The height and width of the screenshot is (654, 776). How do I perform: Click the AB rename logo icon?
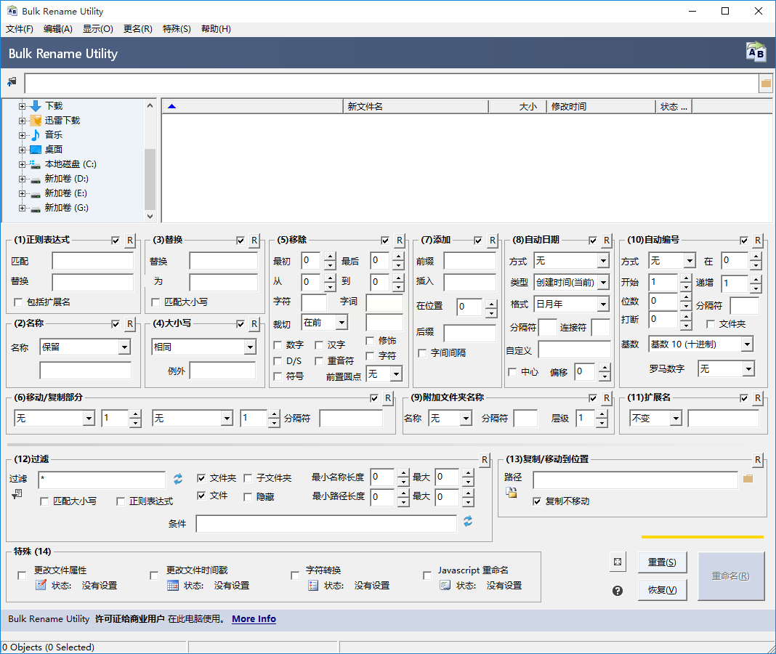pos(756,52)
